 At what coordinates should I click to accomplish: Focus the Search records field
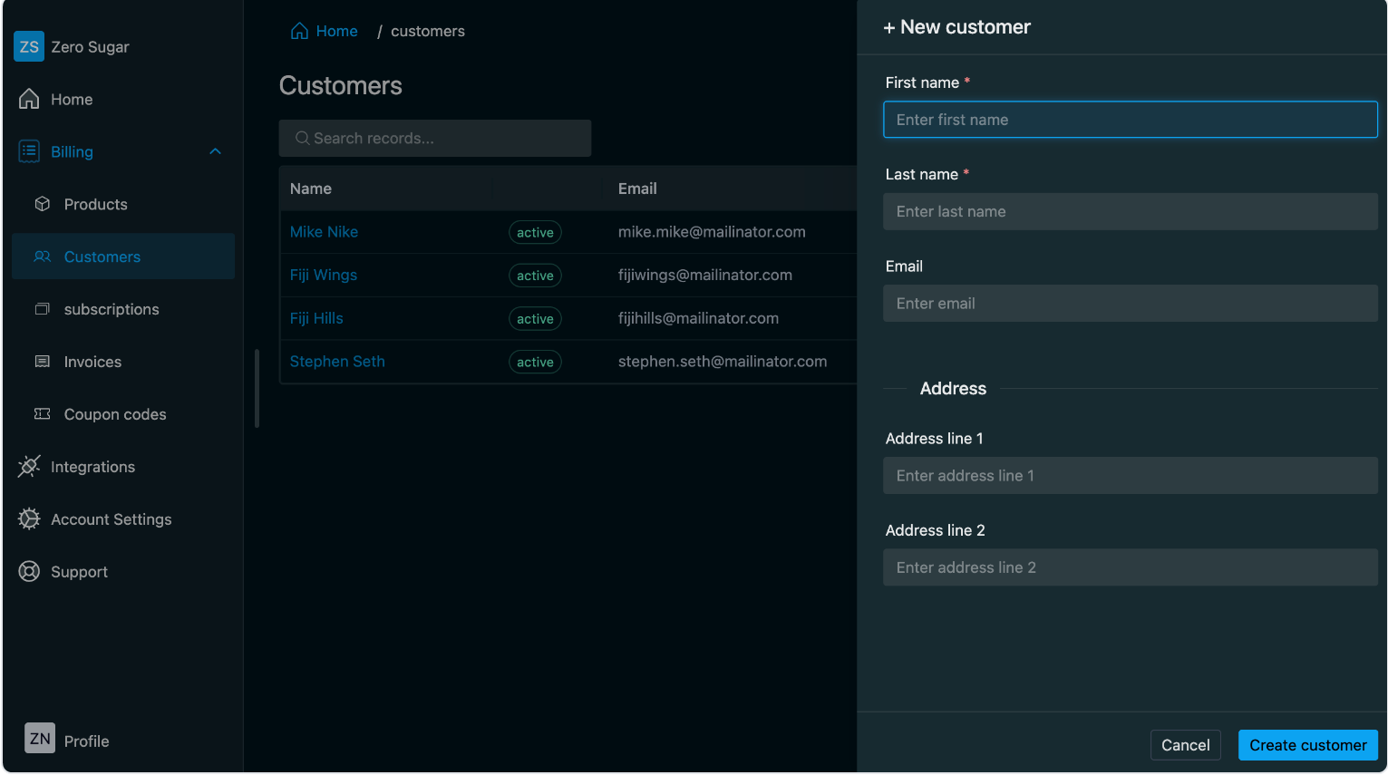435,139
